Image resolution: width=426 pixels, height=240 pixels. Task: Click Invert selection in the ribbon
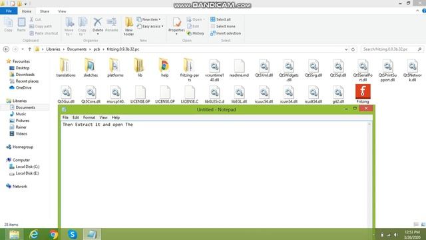click(226, 33)
